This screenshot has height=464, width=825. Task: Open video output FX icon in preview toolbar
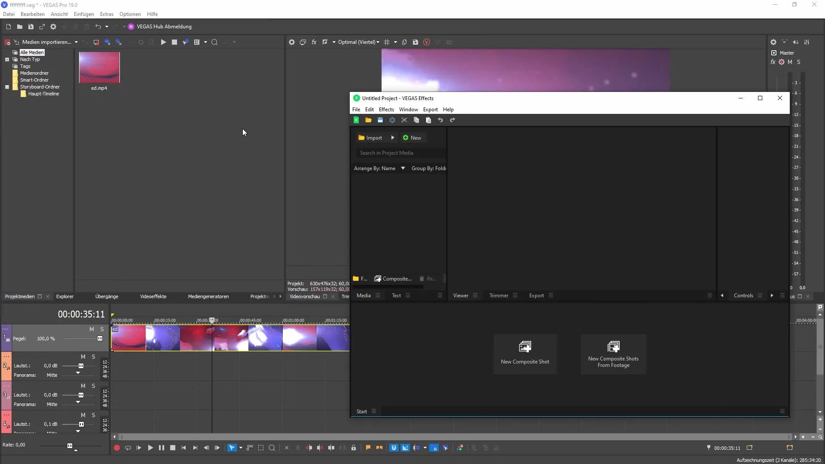(x=314, y=42)
